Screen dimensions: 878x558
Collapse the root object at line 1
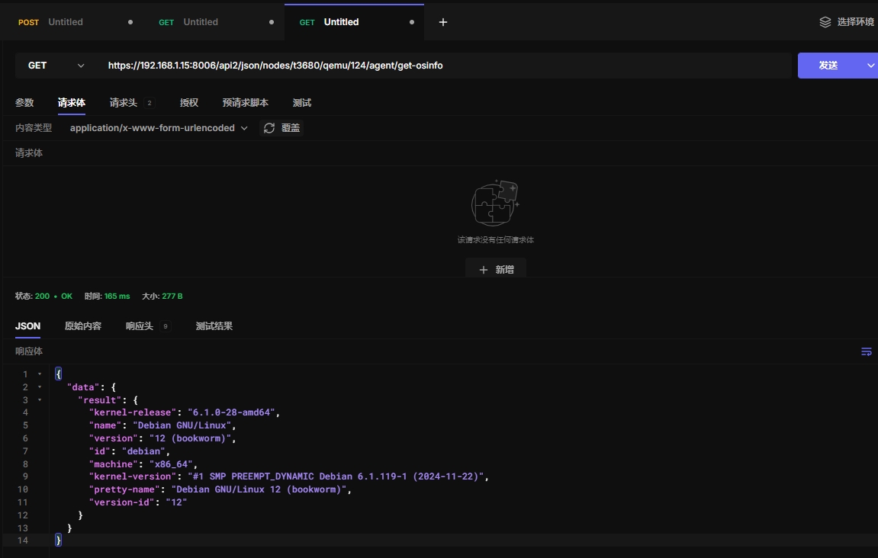tap(40, 374)
